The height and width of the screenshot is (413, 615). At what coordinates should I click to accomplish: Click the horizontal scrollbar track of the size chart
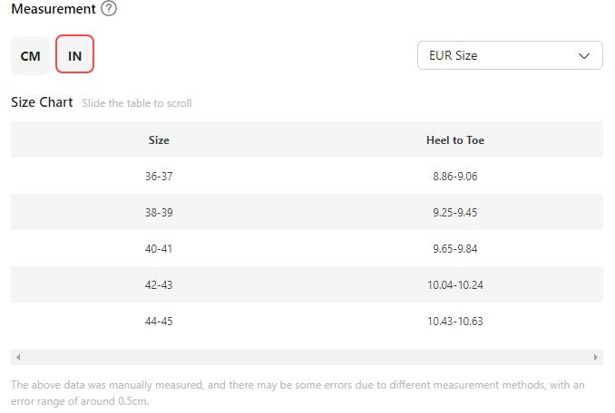(x=307, y=358)
